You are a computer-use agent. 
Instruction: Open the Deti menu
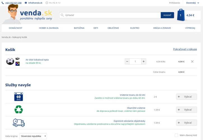point(96,28)
